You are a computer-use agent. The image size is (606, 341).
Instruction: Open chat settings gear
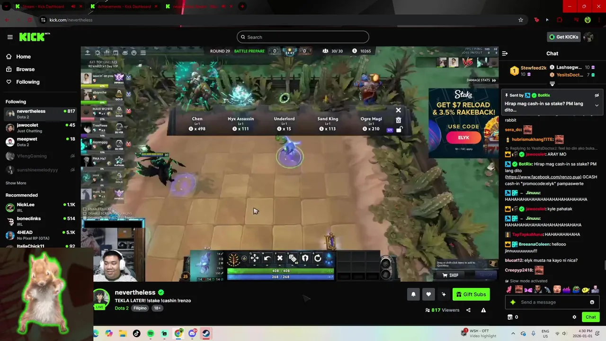point(574,317)
